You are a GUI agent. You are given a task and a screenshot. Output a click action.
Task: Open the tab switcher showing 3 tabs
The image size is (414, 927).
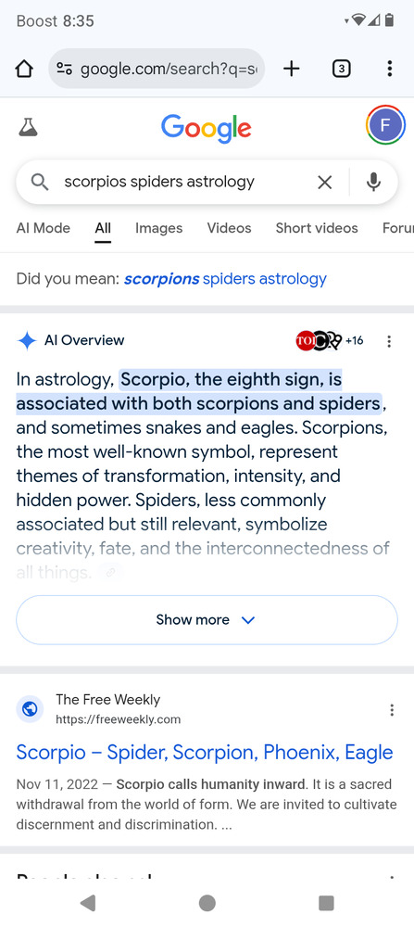[342, 70]
